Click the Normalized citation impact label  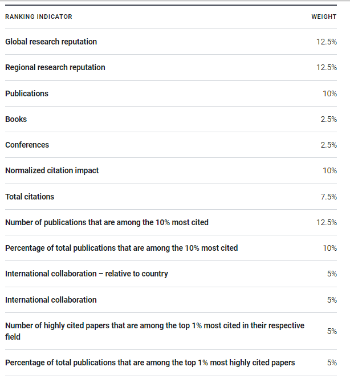click(52, 170)
